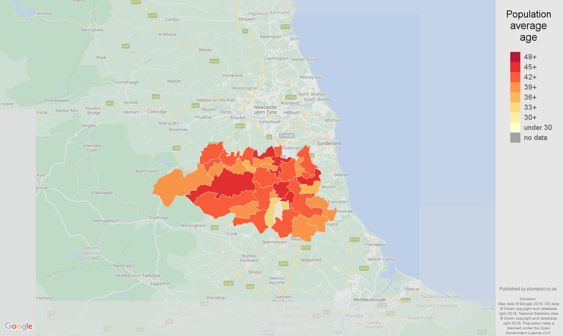Click the Ponteland label
The width and height of the screenshot is (563, 336).
(x=232, y=75)
